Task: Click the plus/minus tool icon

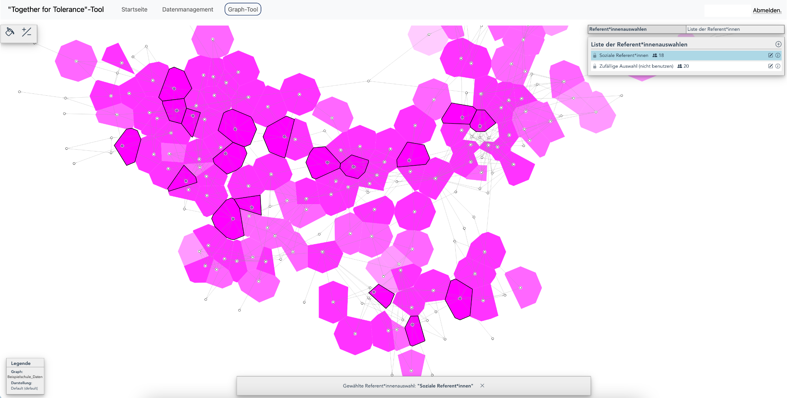Action: click(x=27, y=32)
